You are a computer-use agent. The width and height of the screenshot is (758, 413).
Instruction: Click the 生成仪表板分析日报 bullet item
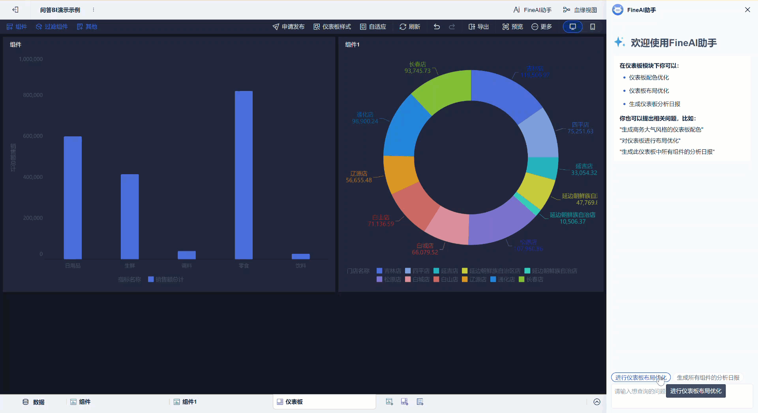[655, 104]
